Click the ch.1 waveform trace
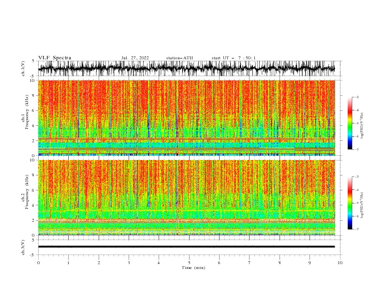 186,68
